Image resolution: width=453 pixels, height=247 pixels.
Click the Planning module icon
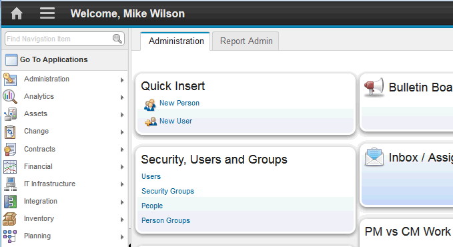10,236
